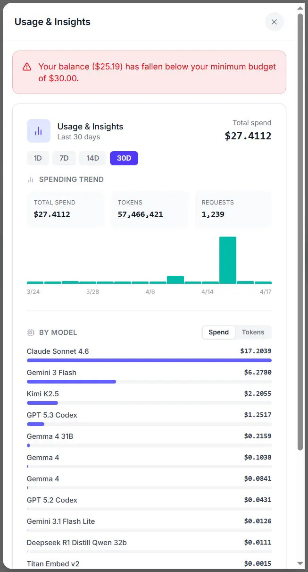Click the Tokens stat card
Viewport: 308px width, 572px height.
[149, 209]
